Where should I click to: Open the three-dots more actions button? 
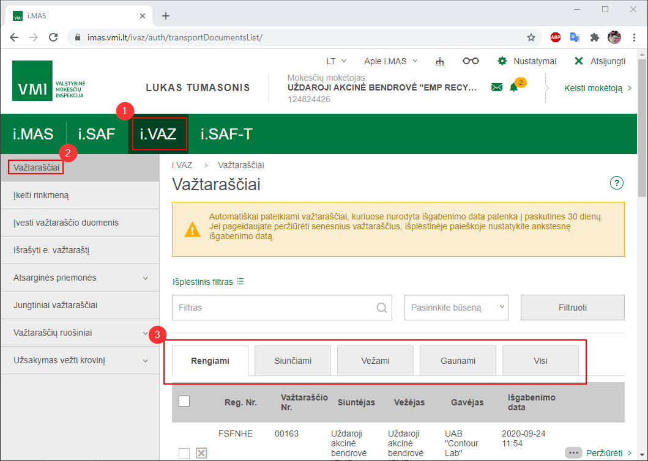pyautogui.click(x=573, y=453)
